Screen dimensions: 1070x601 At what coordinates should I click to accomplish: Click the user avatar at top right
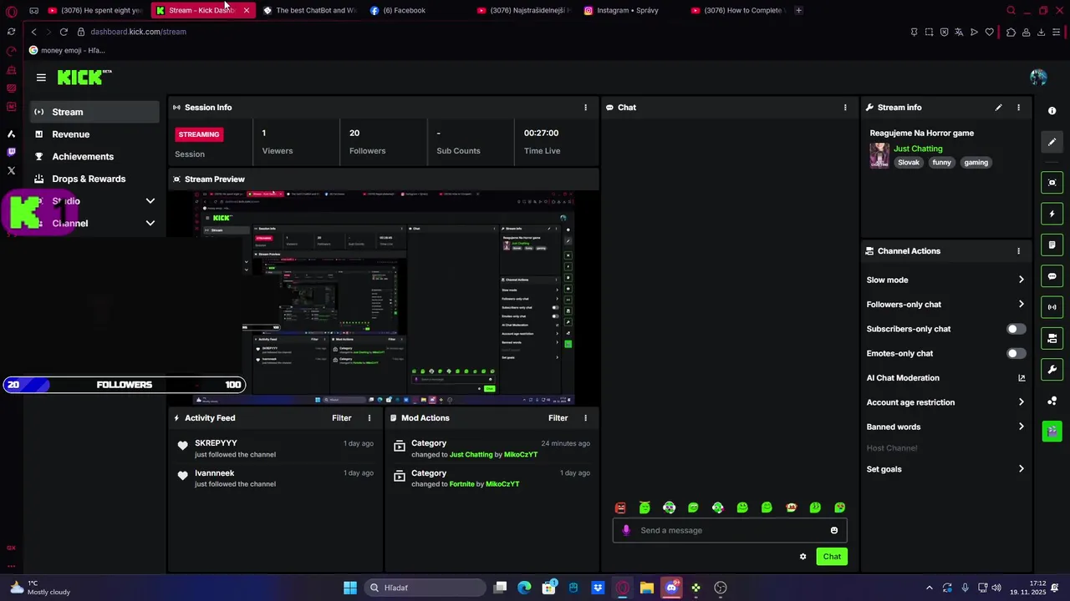(x=1038, y=78)
